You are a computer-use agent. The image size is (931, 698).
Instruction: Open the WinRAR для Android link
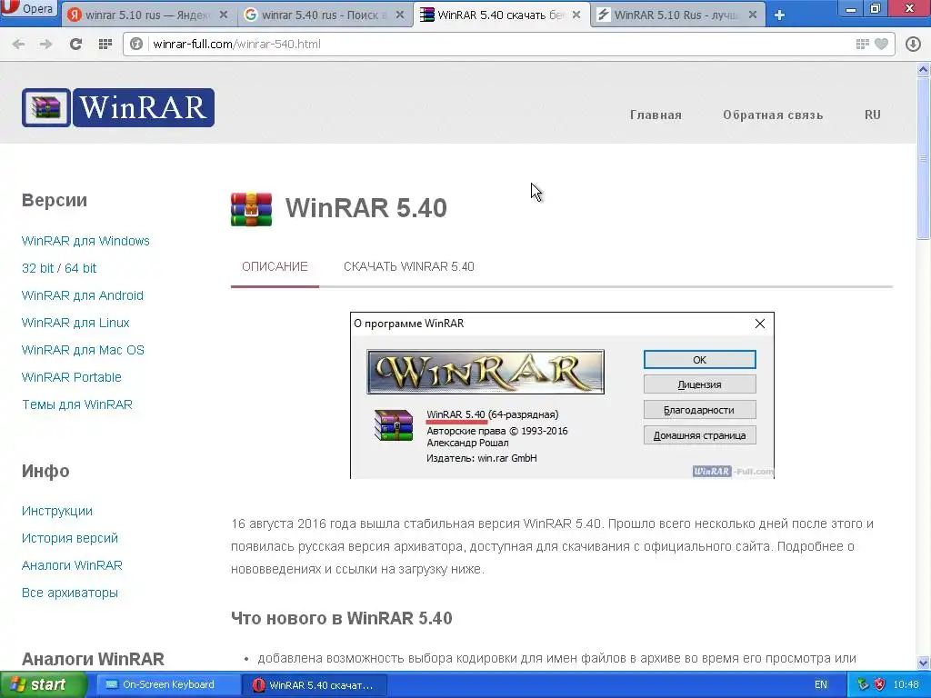[83, 295]
